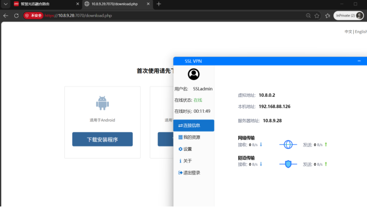Click the 隧道传输 send up arrow
Image resolution: width=367 pixels, height=207 pixels.
click(326, 164)
